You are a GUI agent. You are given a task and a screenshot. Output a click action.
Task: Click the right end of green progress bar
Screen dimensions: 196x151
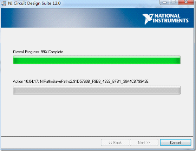coord(178,60)
